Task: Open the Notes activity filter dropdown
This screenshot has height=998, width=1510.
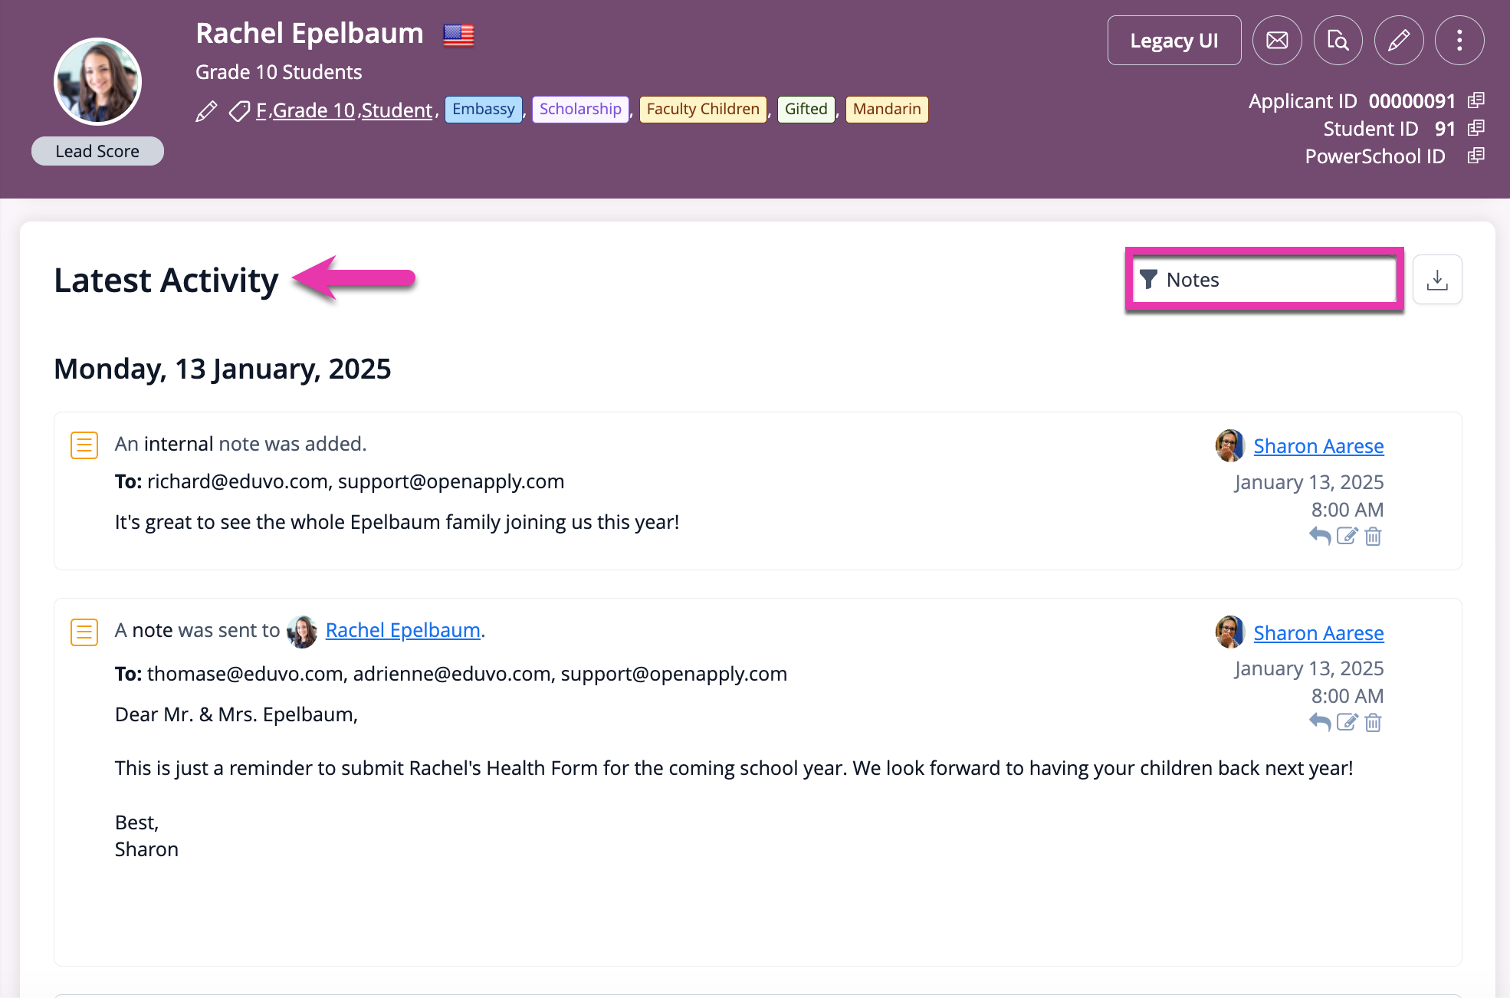Action: point(1265,280)
